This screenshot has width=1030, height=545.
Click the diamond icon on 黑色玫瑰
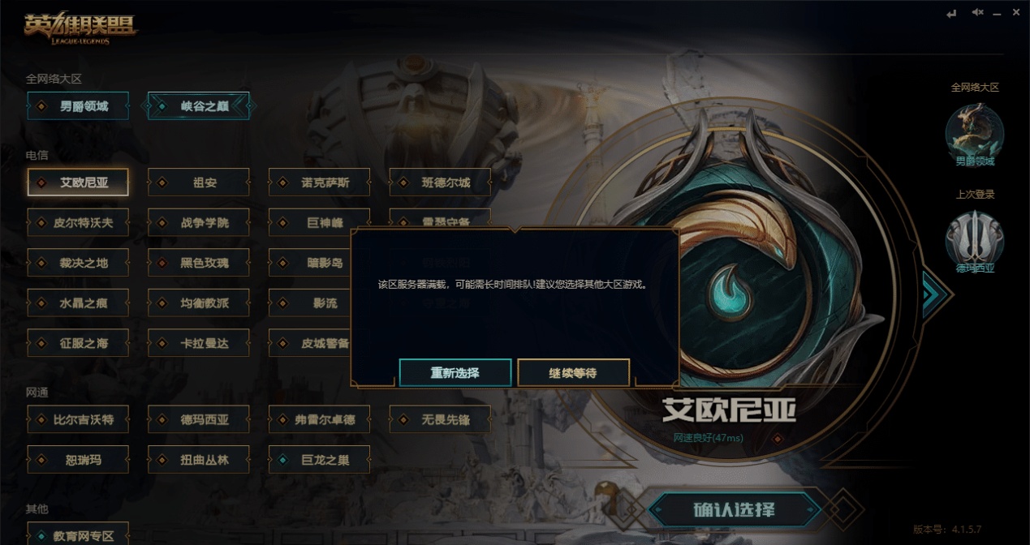162,263
